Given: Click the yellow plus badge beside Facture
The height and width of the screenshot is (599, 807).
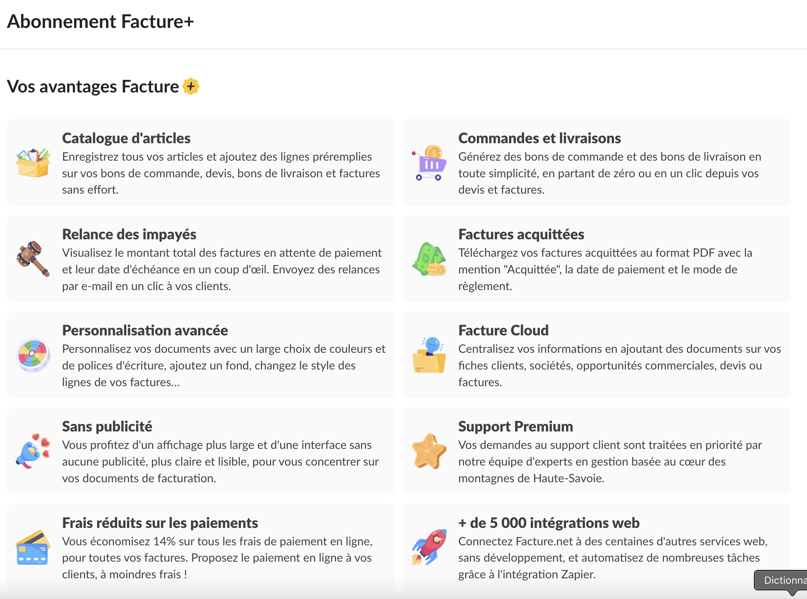Looking at the screenshot, I should tap(191, 87).
